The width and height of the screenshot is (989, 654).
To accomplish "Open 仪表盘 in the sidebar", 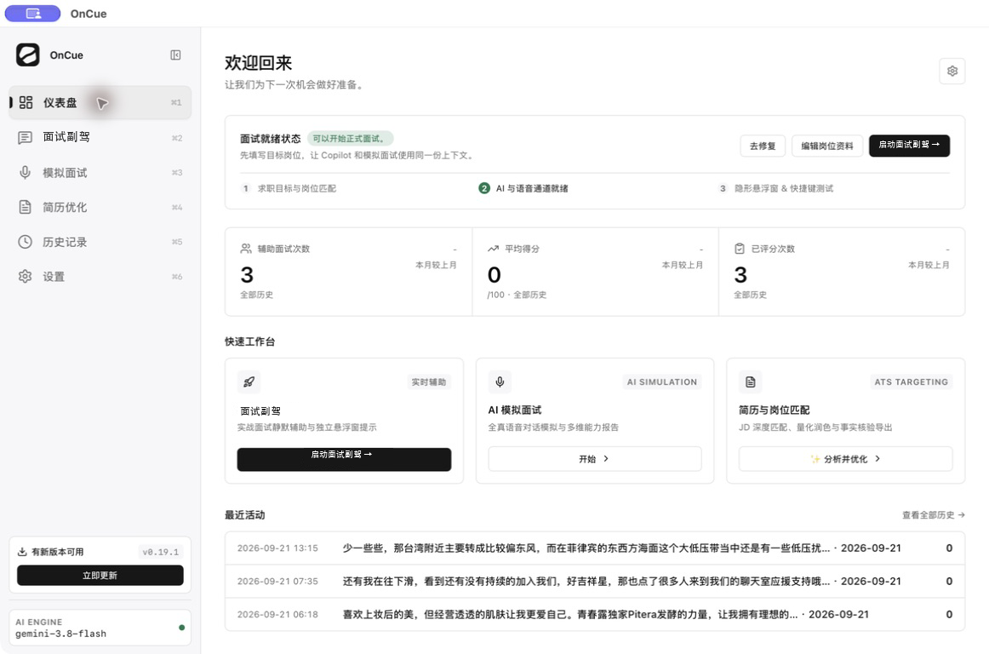I will tap(100, 102).
